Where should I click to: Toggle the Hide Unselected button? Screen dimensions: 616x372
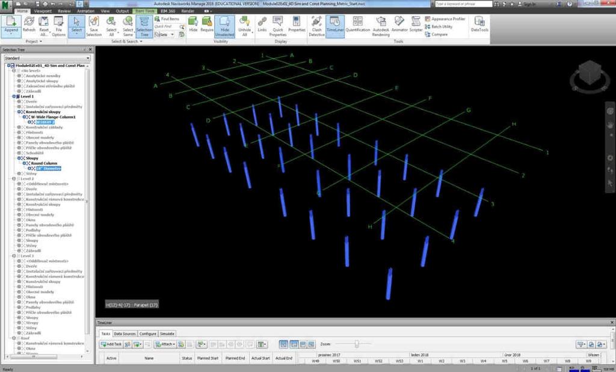click(224, 26)
